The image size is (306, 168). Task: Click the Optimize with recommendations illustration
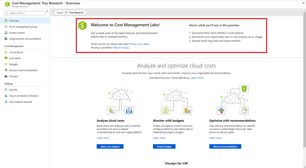tap(232, 100)
